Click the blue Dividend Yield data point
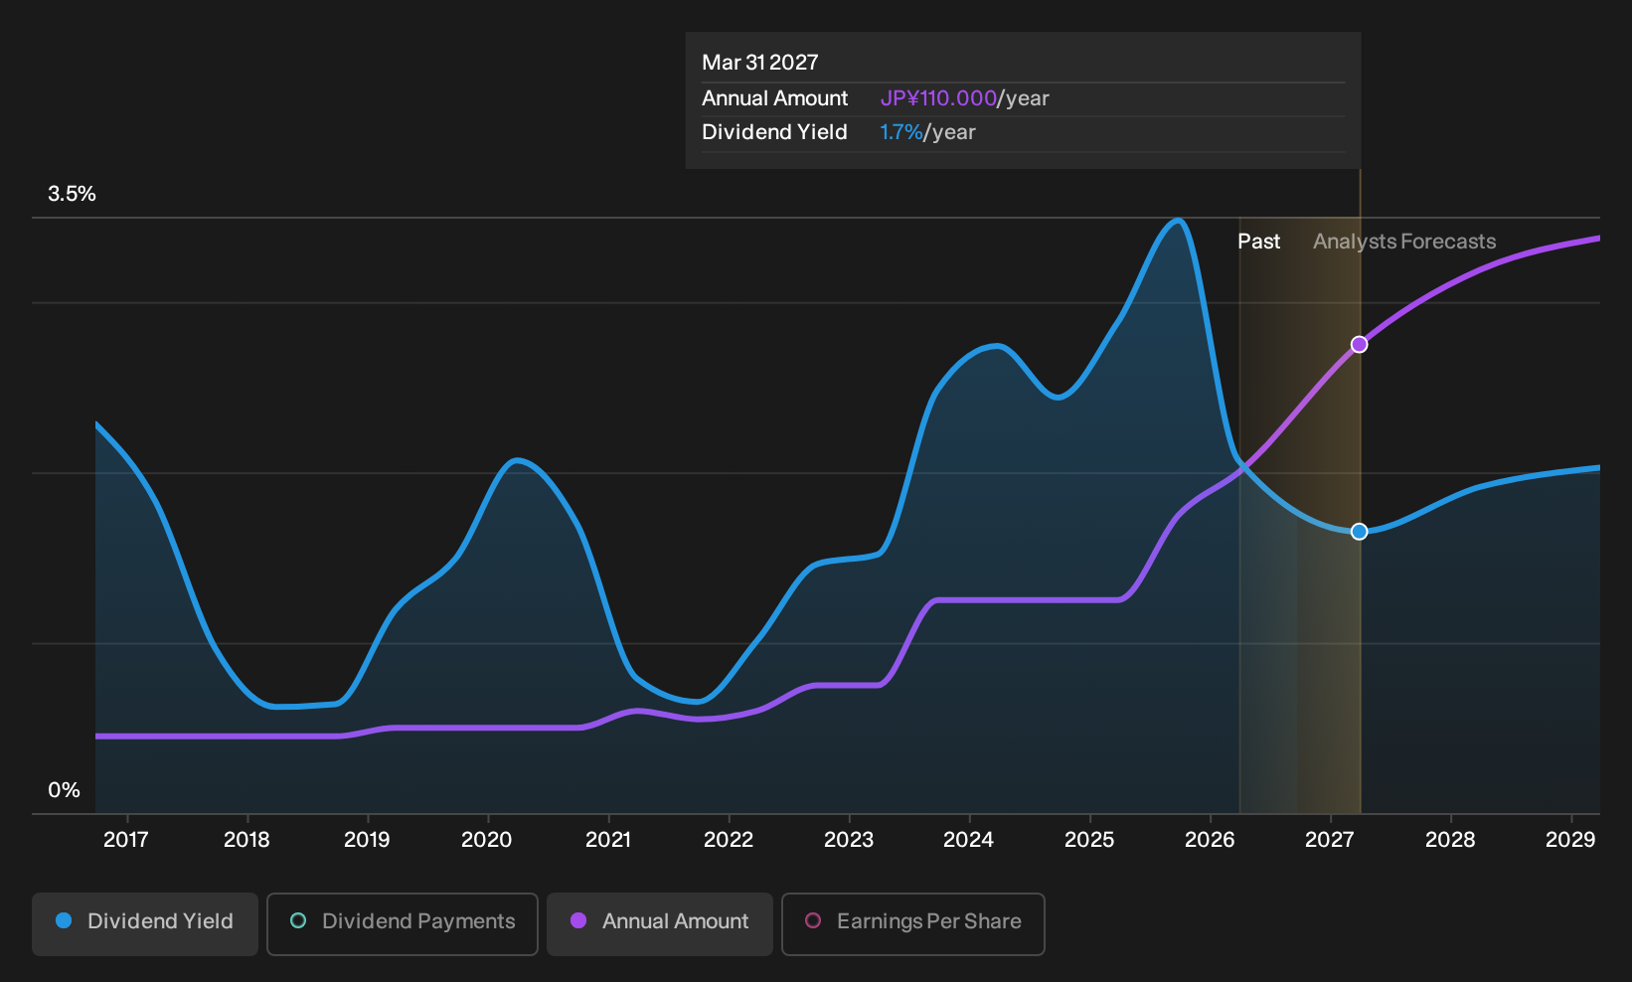This screenshot has height=982, width=1632. coord(1359,532)
